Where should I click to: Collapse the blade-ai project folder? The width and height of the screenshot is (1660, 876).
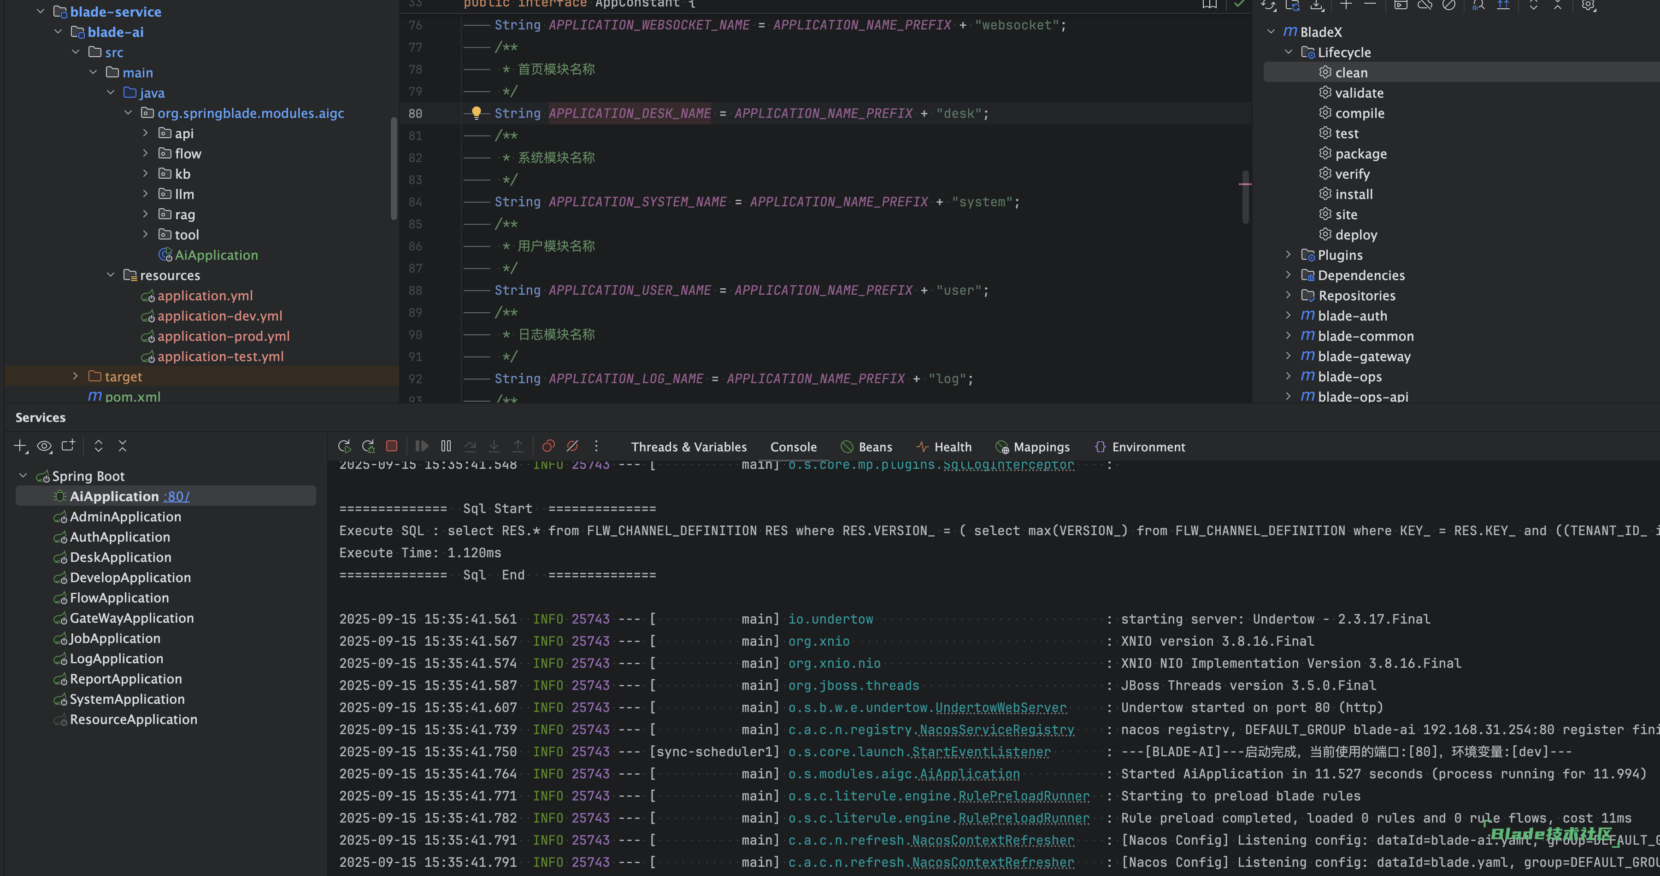tap(59, 32)
